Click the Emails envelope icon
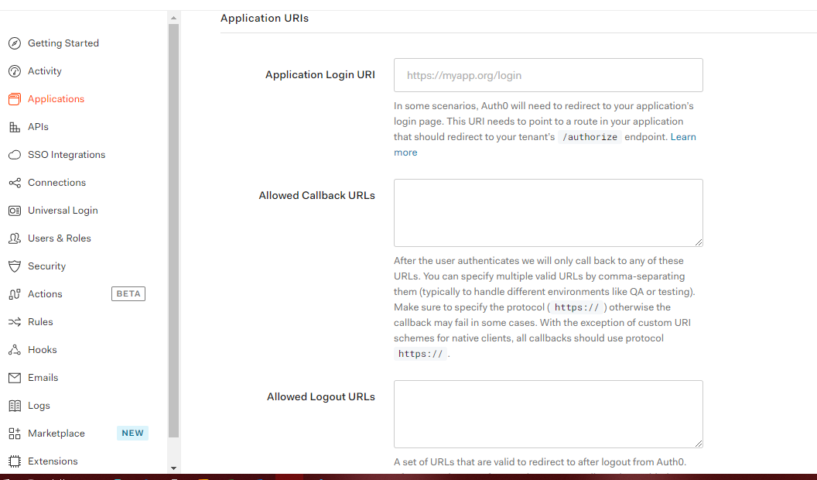This screenshot has width=817, height=480. [15, 378]
